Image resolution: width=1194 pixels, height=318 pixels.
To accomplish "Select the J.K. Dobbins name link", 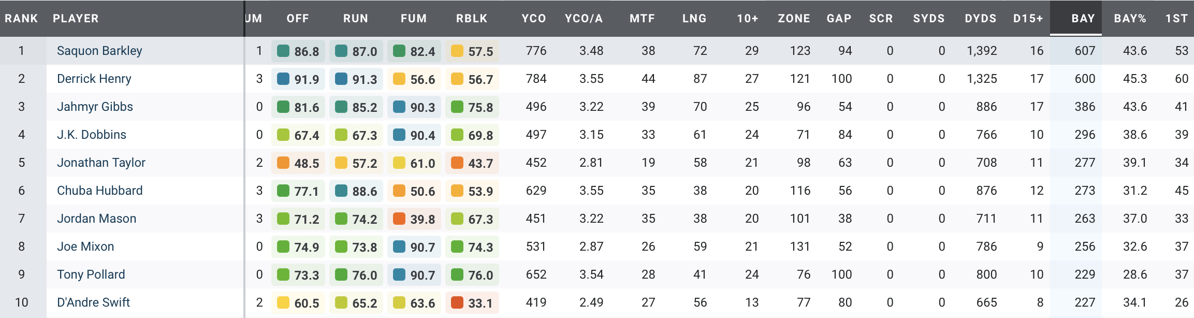I will pyautogui.click(x=92, y=135).
